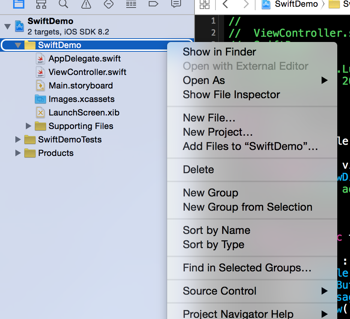Viewport: 350px width, 319px height.
Task: Click the highlighted SwiftDemo group name
Action: coord(60,45)
